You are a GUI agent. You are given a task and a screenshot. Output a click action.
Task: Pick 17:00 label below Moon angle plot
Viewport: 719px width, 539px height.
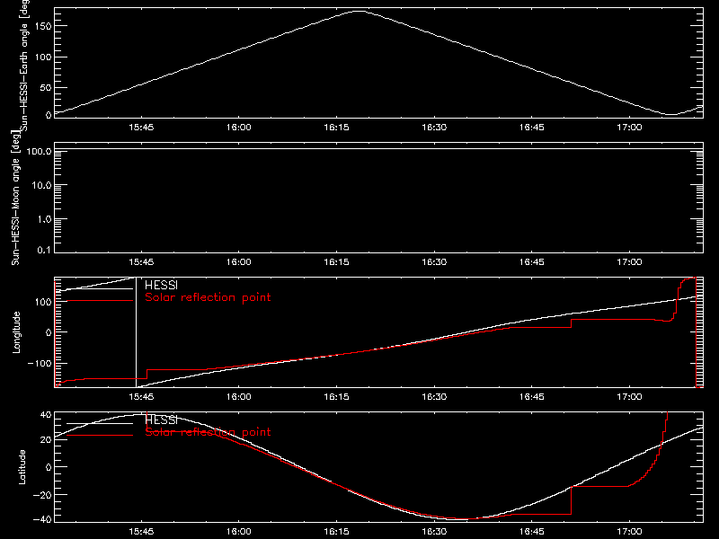[629, 262]
